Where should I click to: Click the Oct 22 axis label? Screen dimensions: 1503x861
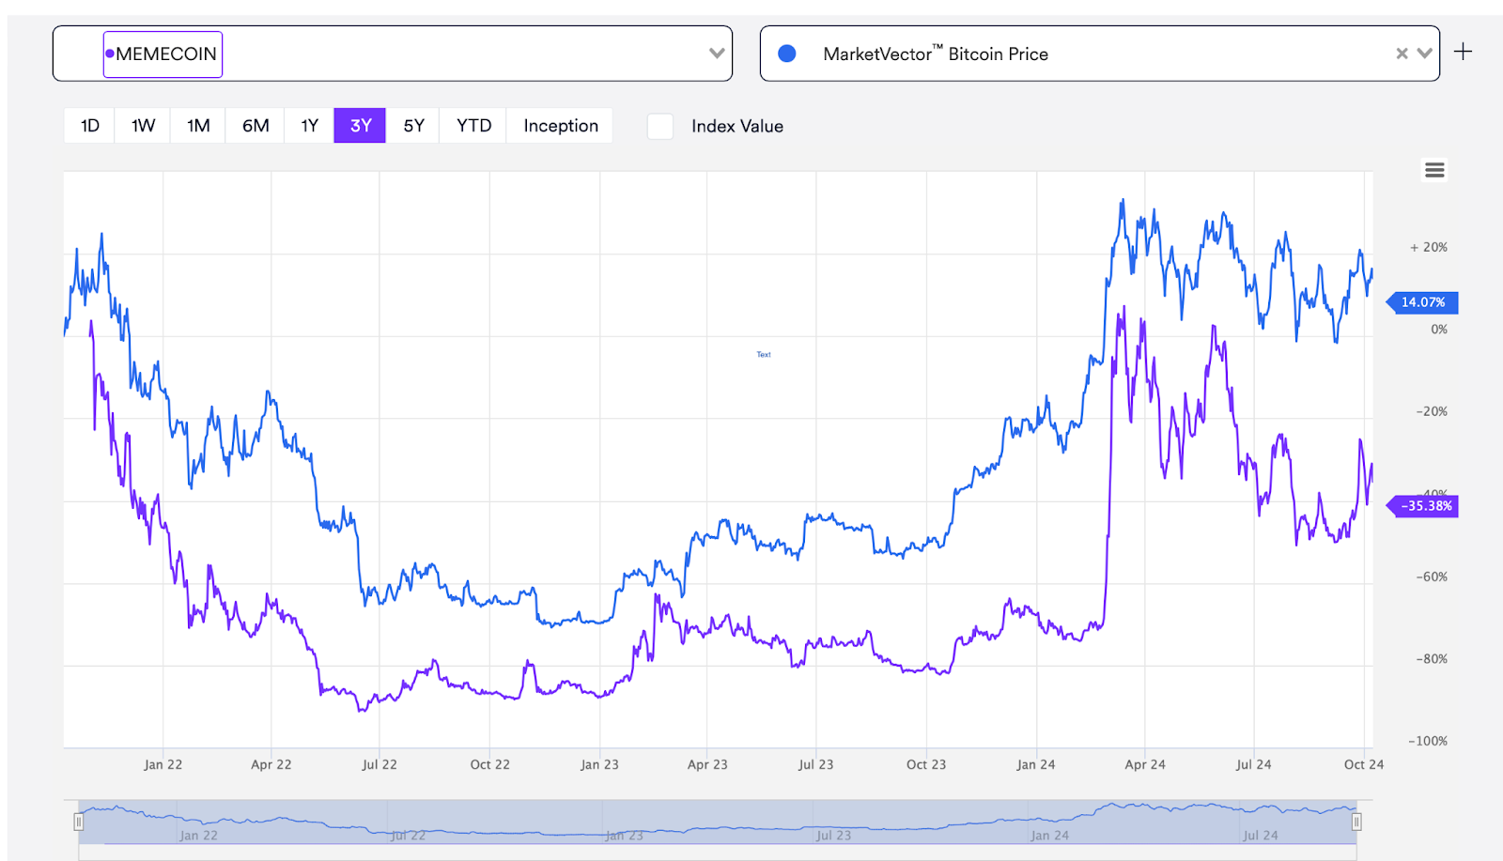pos(490,764)
